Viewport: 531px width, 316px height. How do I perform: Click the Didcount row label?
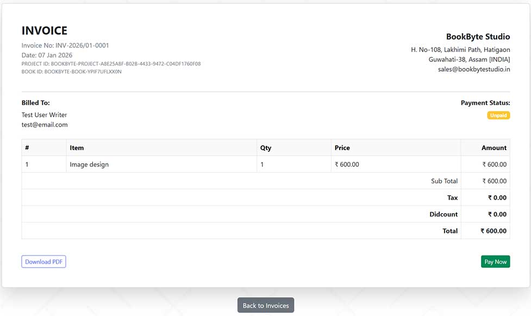click(x=443, y=214)
